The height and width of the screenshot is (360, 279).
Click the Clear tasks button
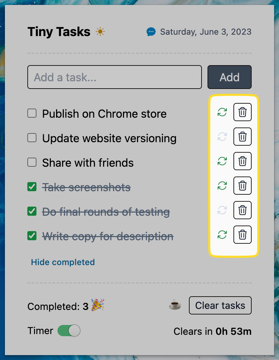coord(220,305)
